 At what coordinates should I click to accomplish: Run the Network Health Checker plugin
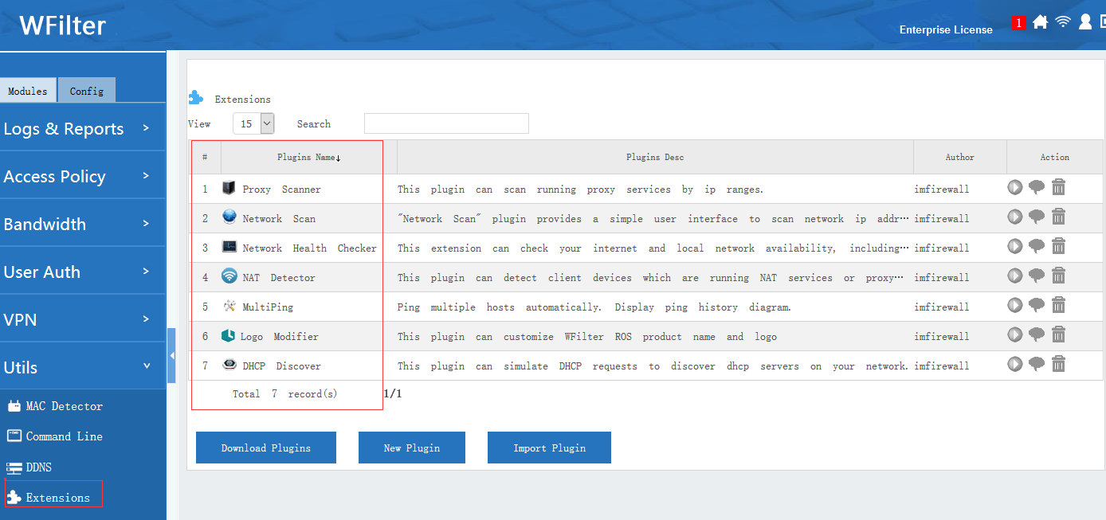(x=1014, y=246)
